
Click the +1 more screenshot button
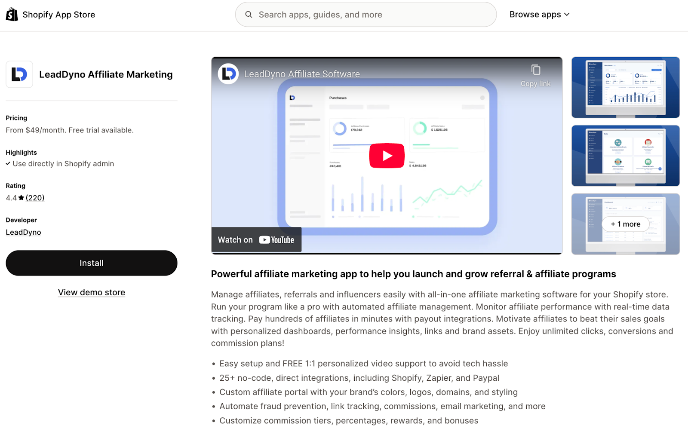click(x=625, y=224)
